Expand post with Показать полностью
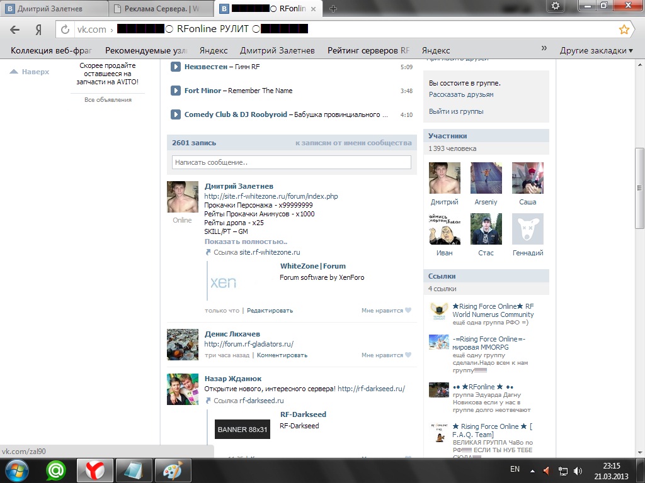645x483 pixels. click(246, 241)
